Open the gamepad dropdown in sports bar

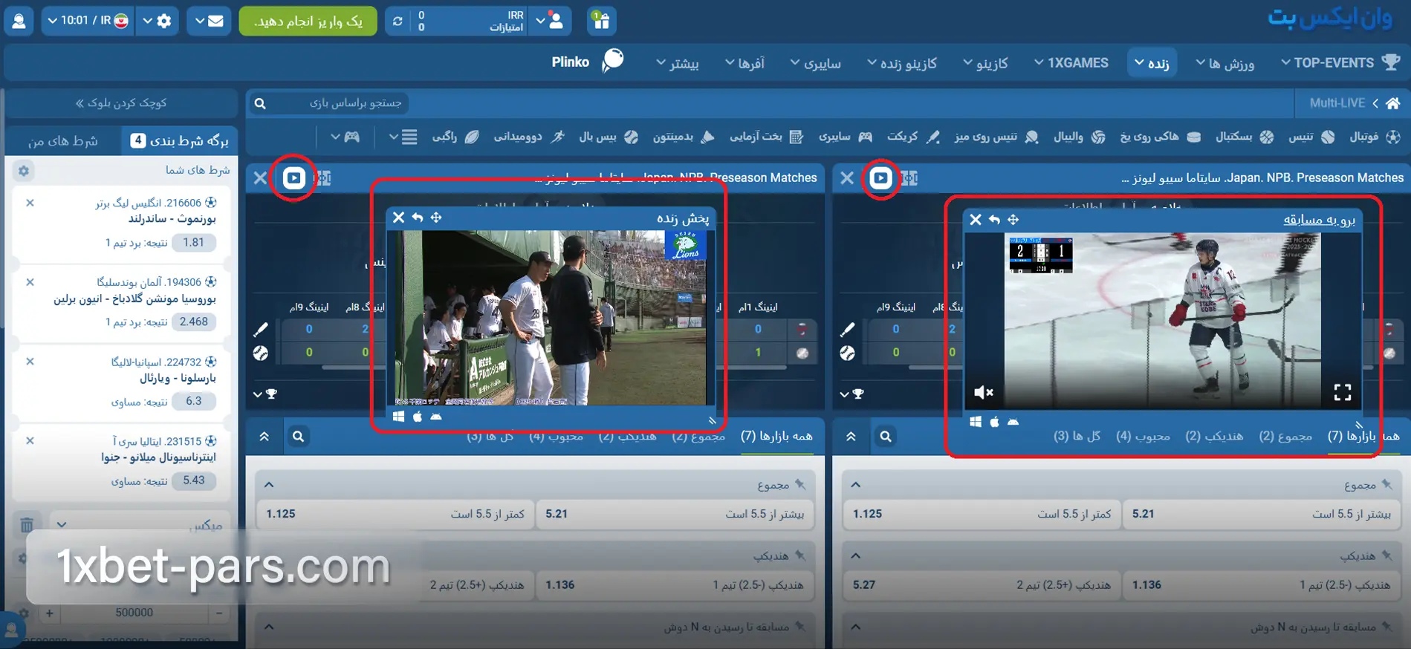click(x=345, y=137)
